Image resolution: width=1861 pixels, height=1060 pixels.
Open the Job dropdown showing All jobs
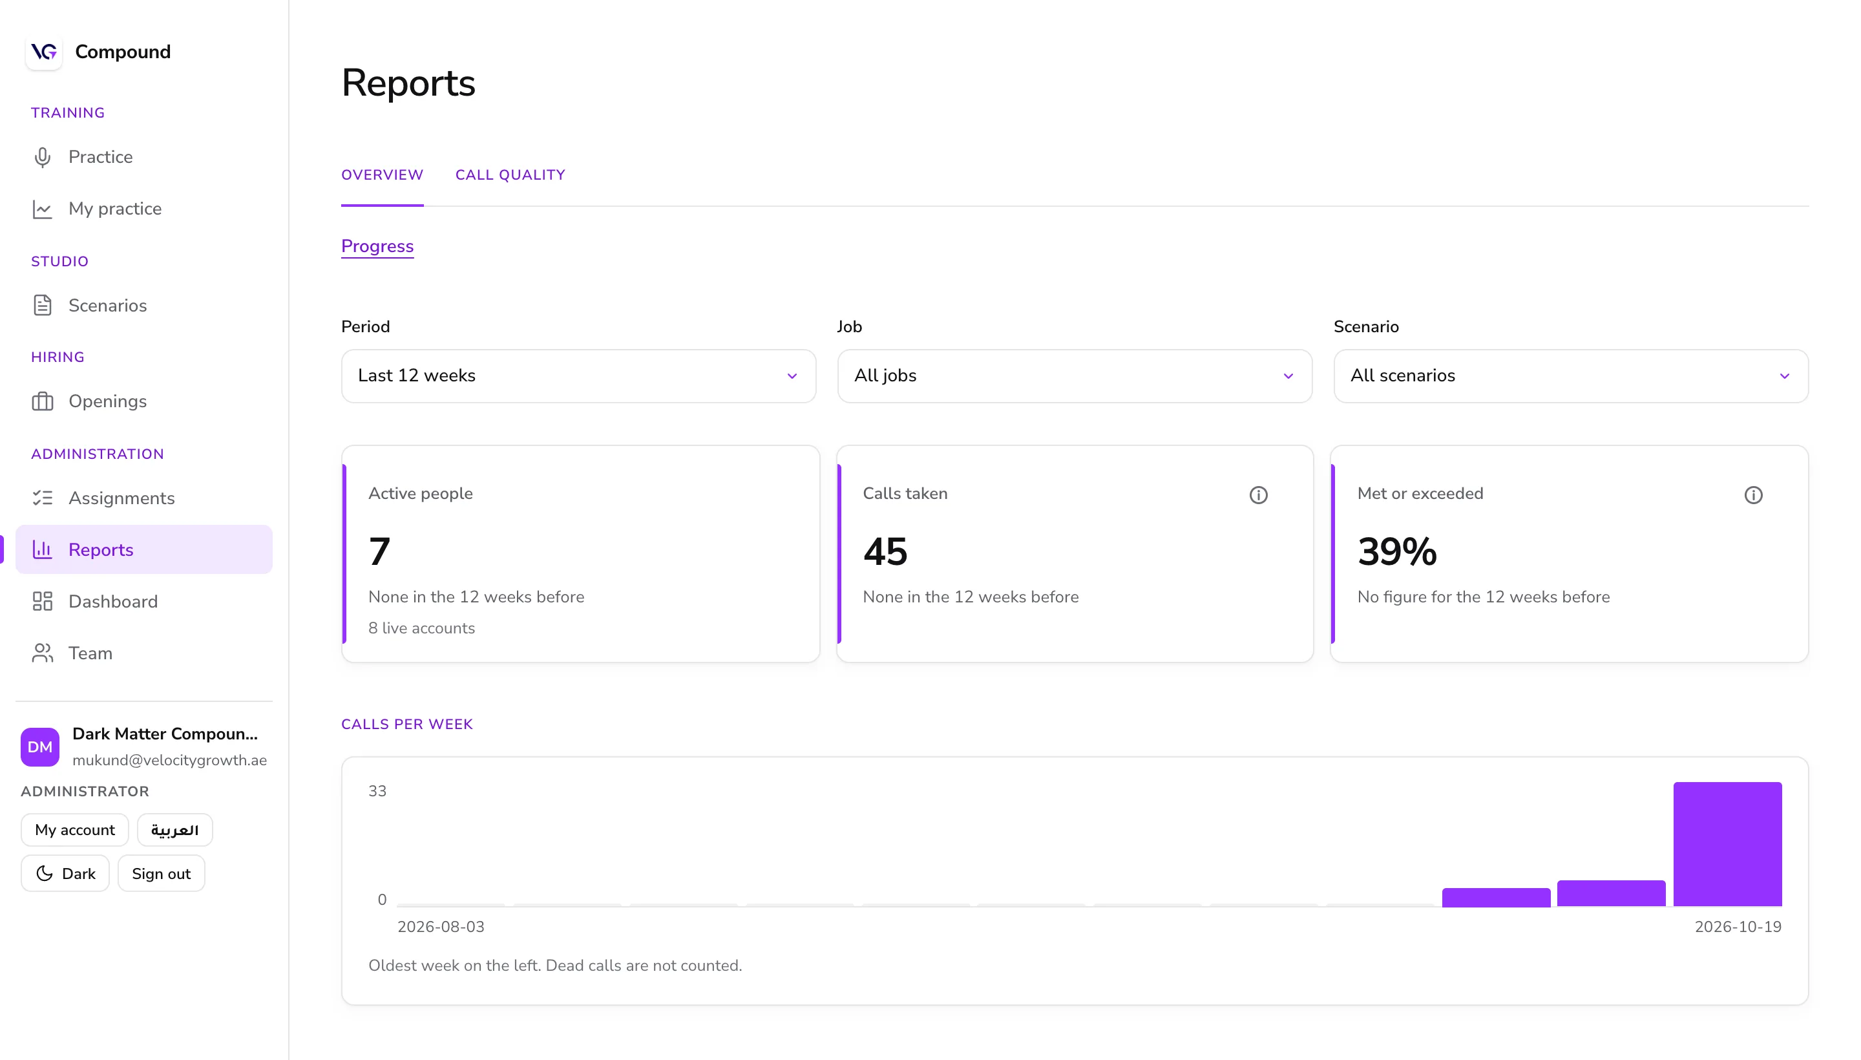point(1075,376)
